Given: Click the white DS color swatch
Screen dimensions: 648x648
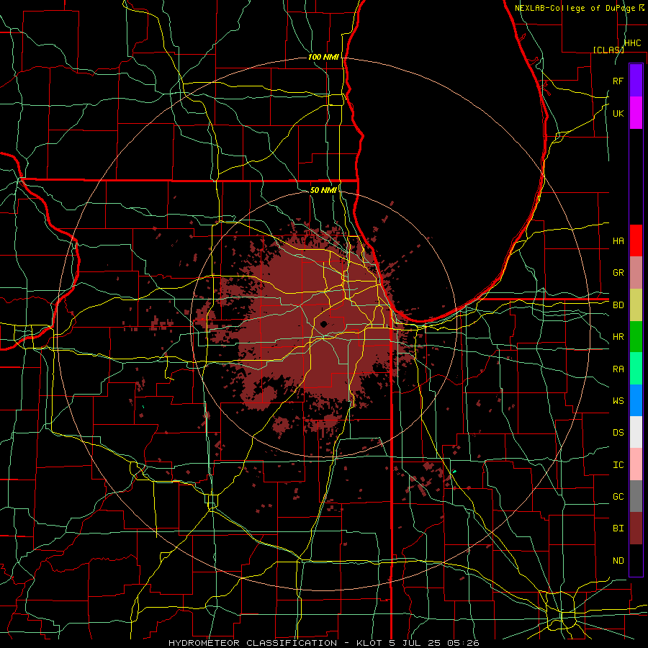Looking at the screenshot, I should click(636, 432).
